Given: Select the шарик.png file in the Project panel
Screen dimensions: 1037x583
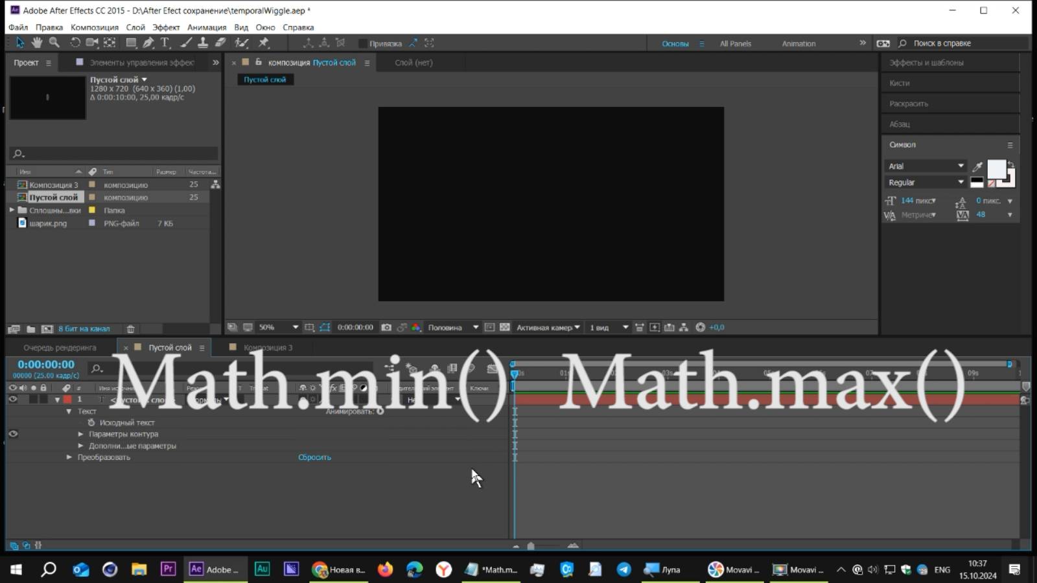Looking at the screenshot, I should pos(47,223).
